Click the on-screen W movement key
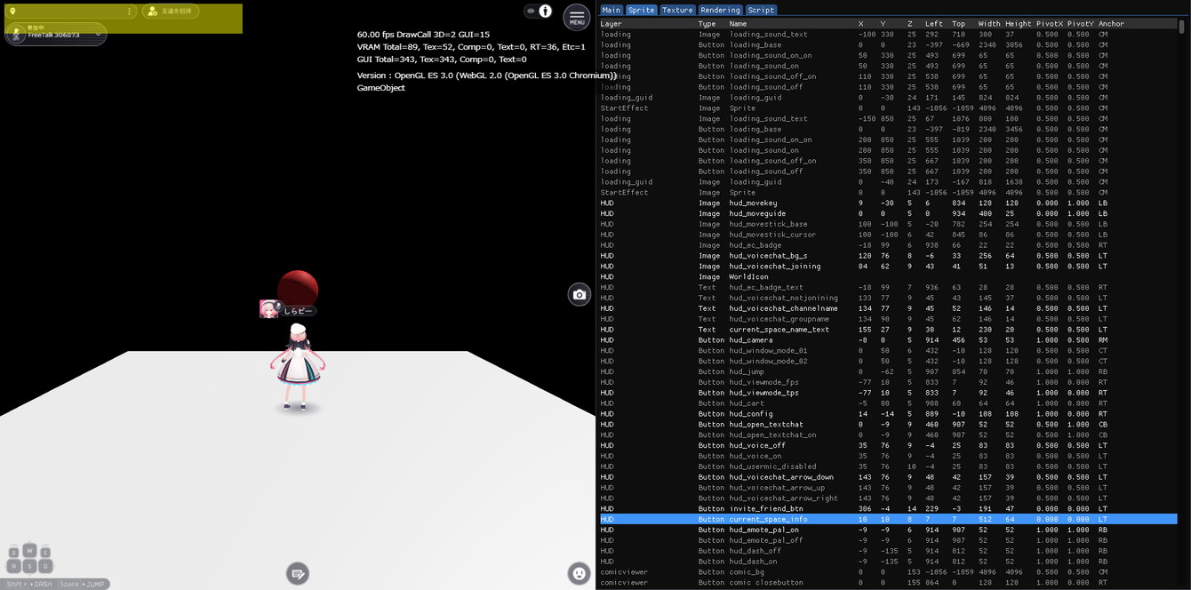 [x=31, y=551]
